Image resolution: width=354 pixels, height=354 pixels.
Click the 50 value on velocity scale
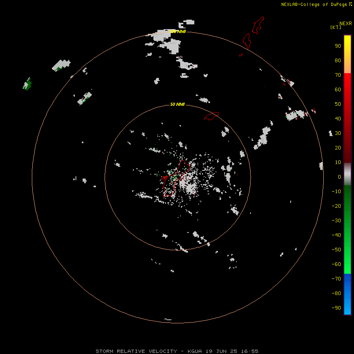(338, 104)
